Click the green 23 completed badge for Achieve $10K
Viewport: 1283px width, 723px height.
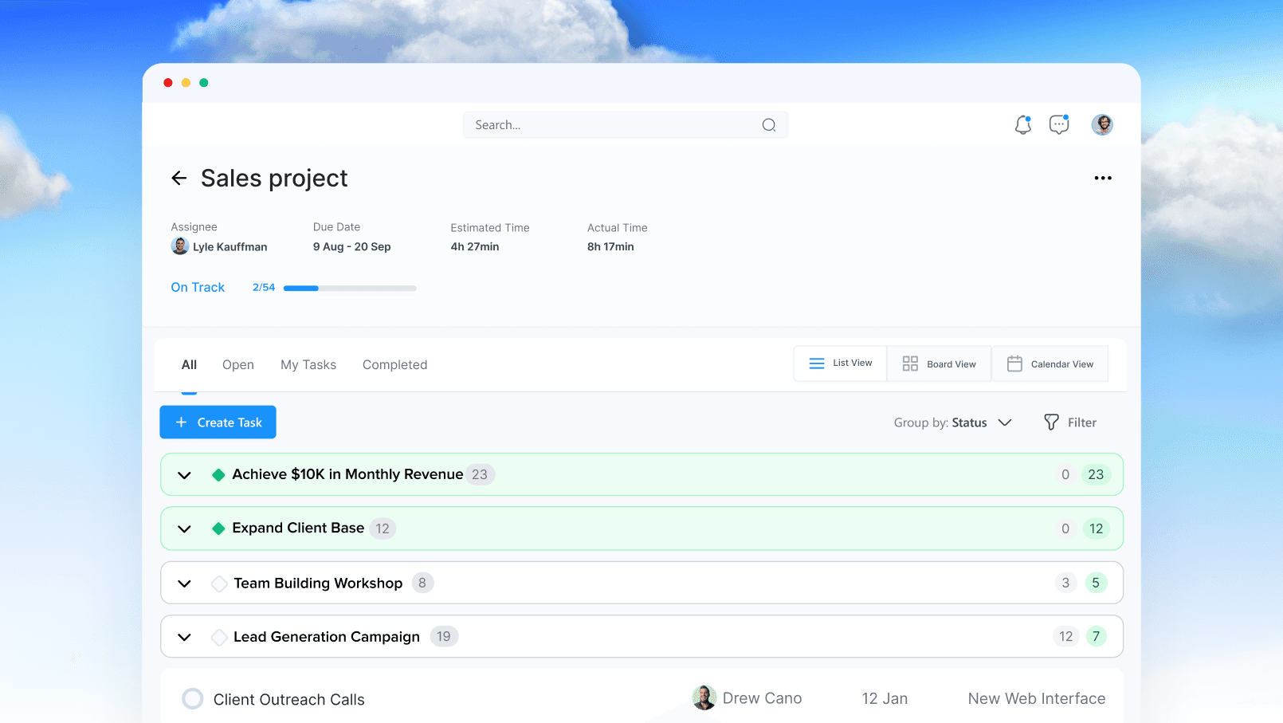coord(1097,474)
